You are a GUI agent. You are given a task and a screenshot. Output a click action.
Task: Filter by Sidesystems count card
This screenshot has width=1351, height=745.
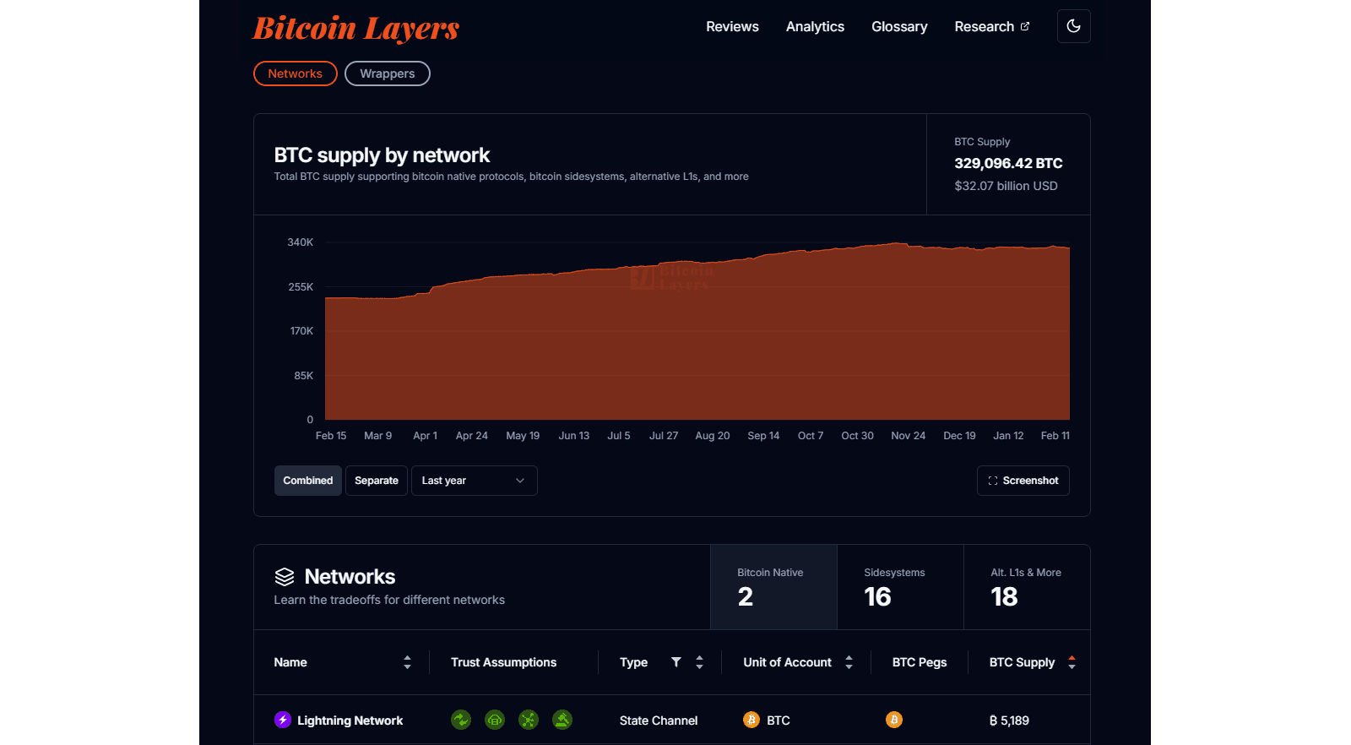click(900, 587)
